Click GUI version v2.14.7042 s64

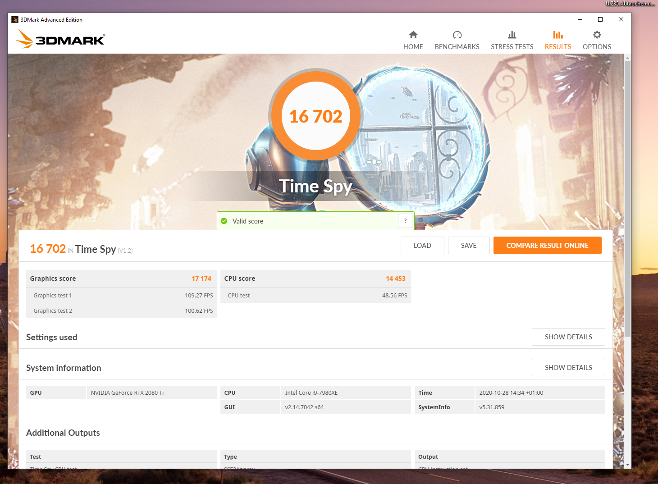coord(346,407)
